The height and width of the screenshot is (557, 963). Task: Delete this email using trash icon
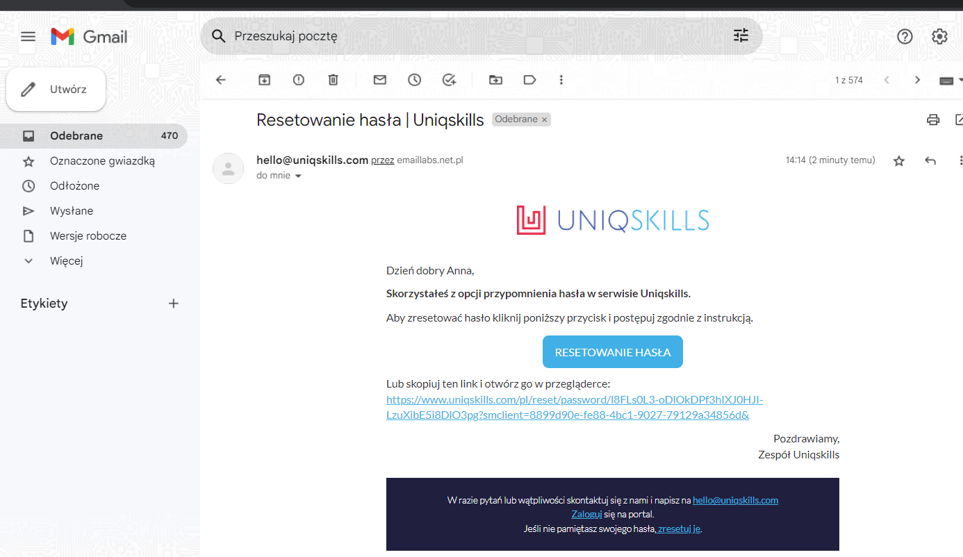click(334, 80)
